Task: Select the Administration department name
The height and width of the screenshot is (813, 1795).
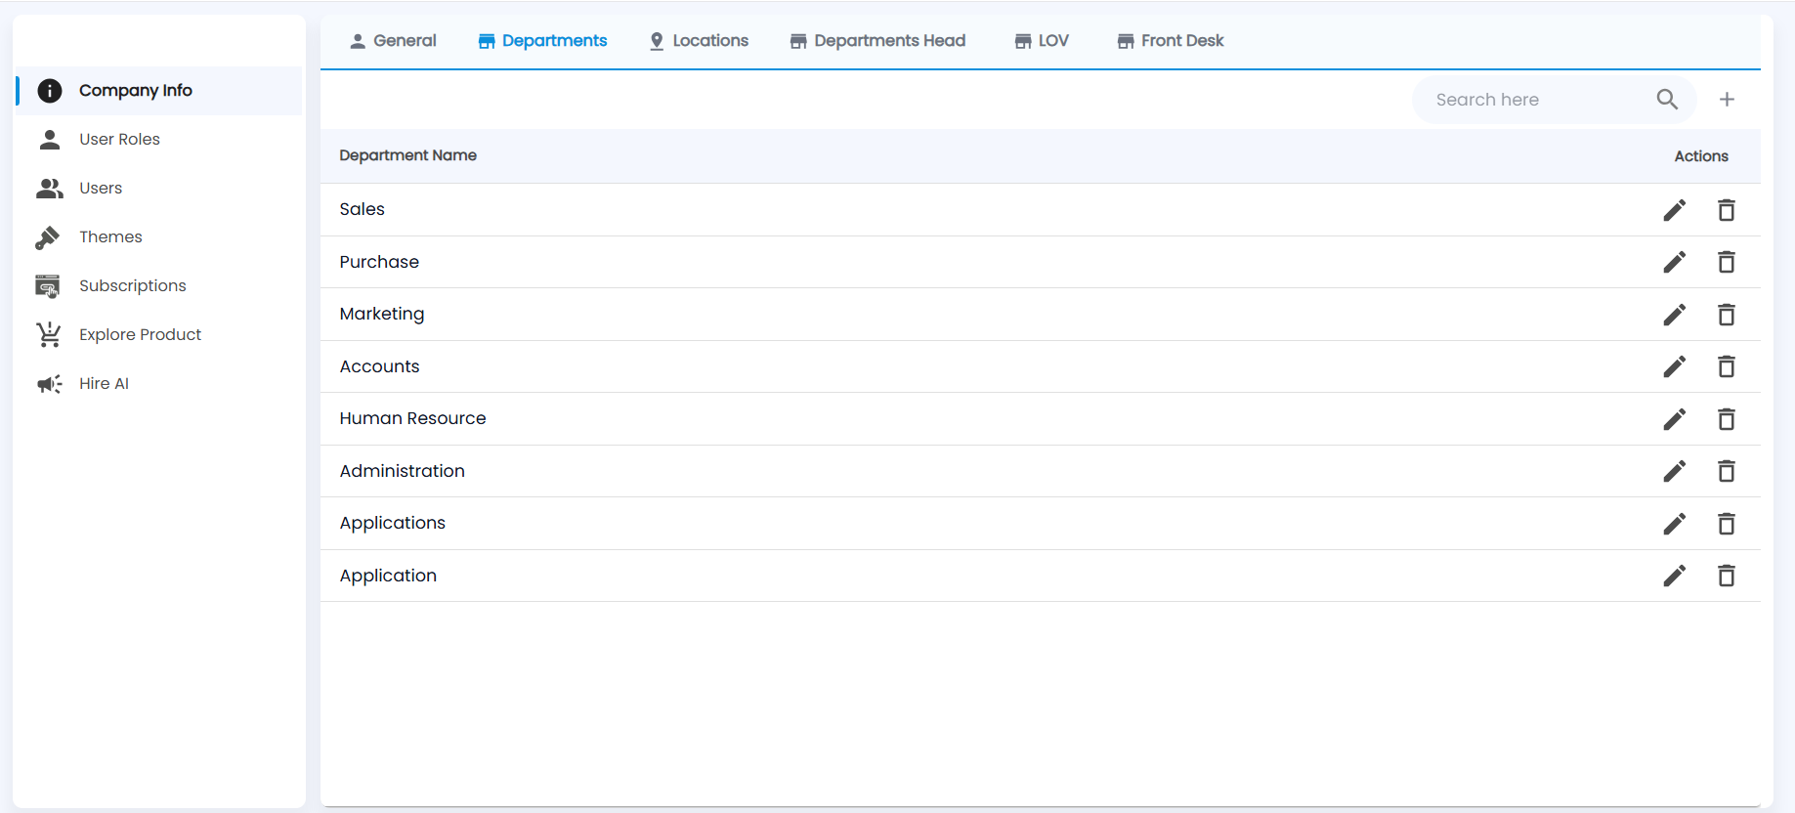Action: click(x=402, y=471)
